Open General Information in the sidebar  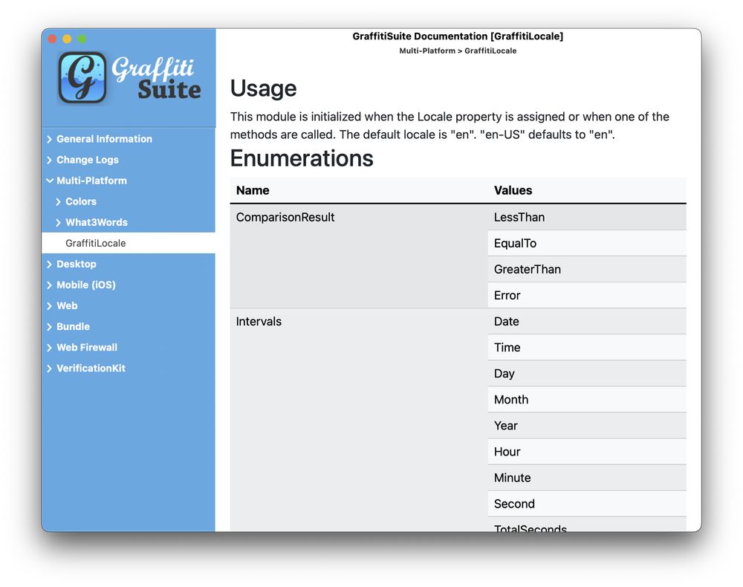104,139
